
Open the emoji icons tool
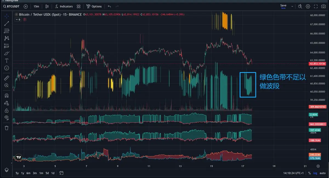[x=7, y=68]
